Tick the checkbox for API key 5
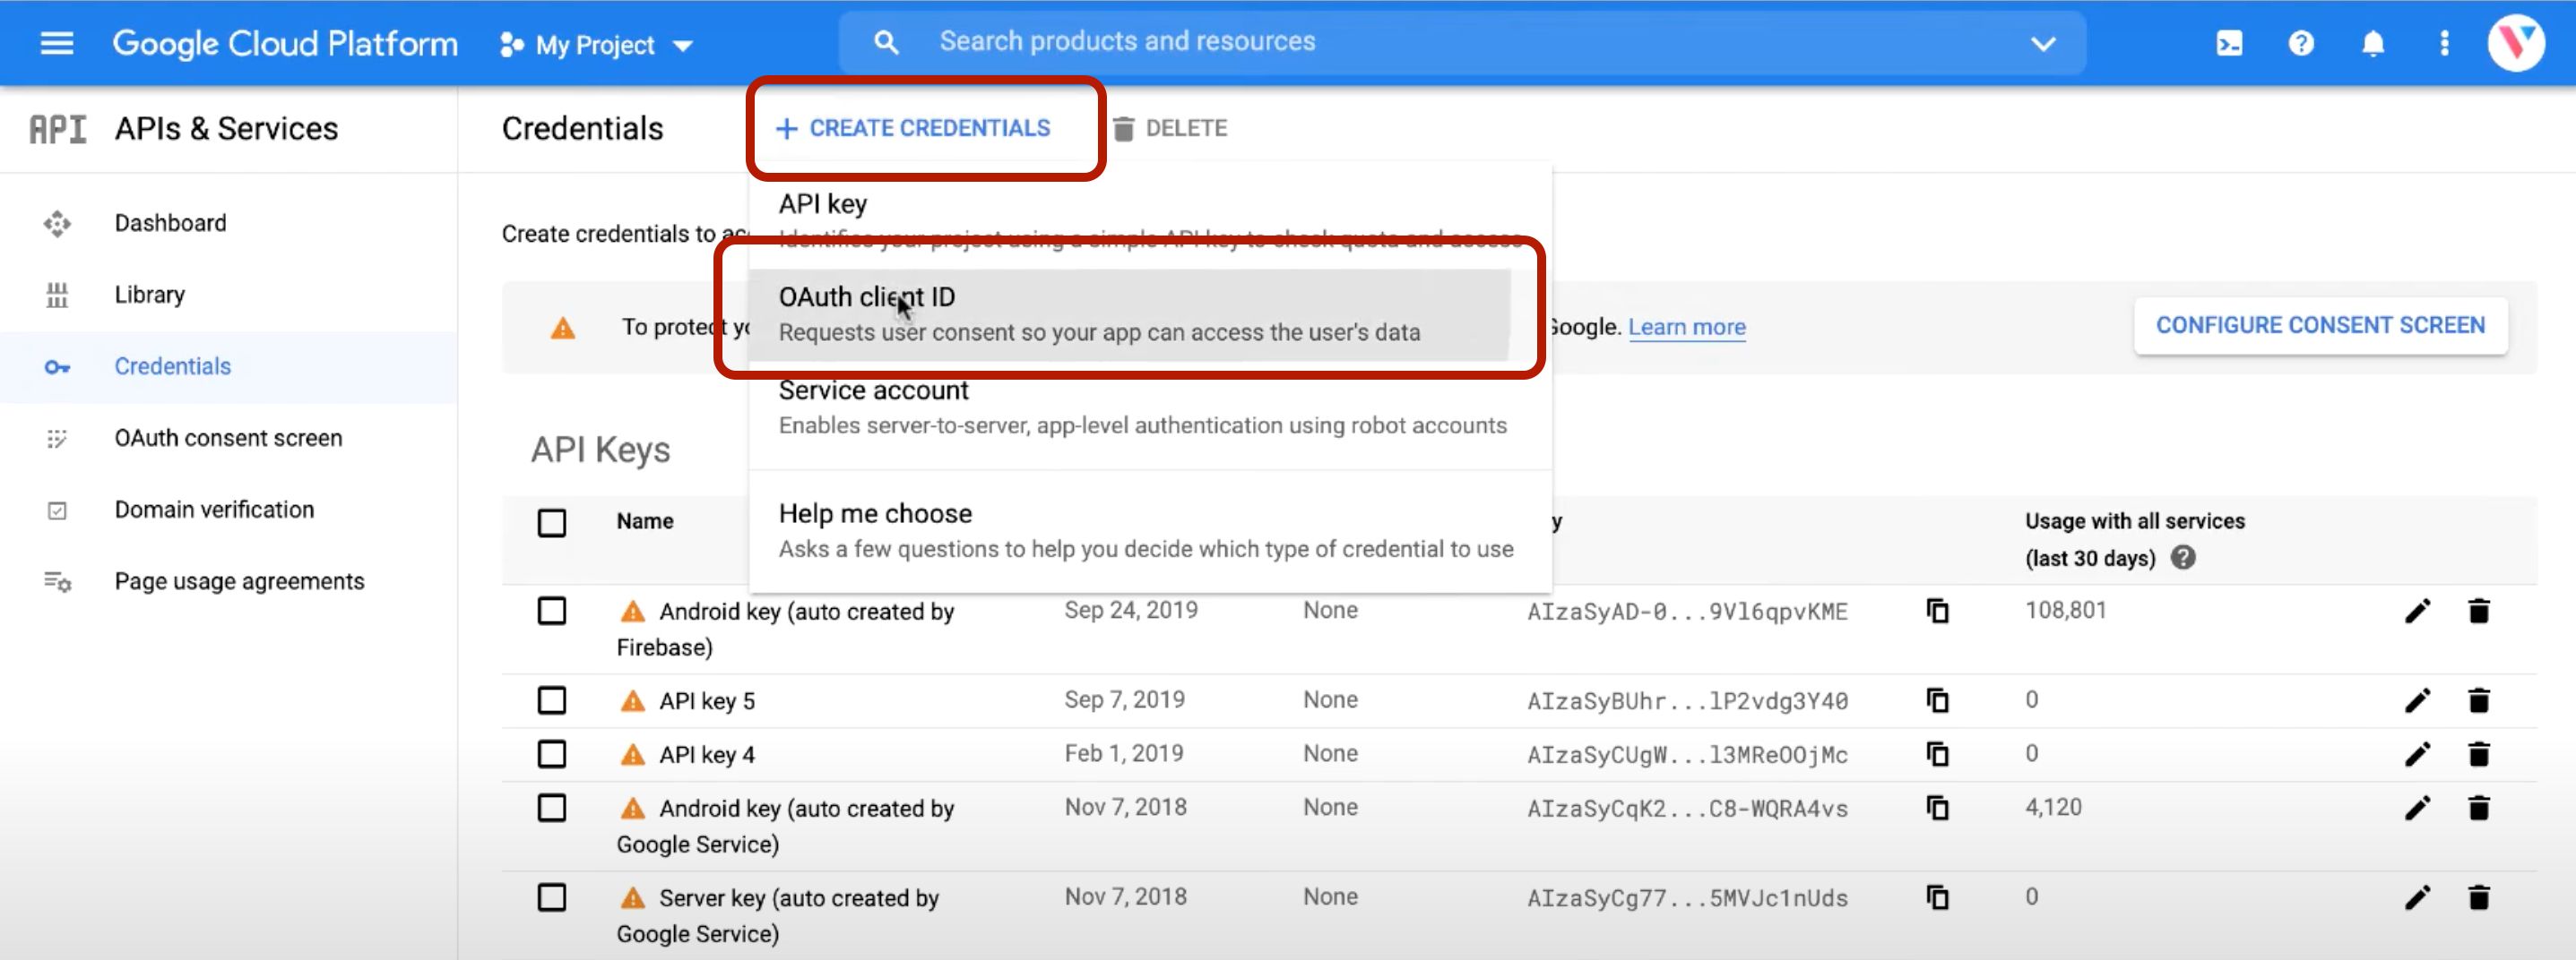Screen dimensions: 2576x960 552,700
